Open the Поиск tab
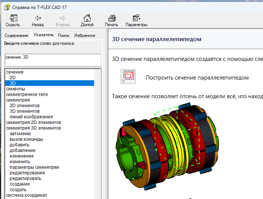This screenshot has width=263, height=199. point(64,35)
